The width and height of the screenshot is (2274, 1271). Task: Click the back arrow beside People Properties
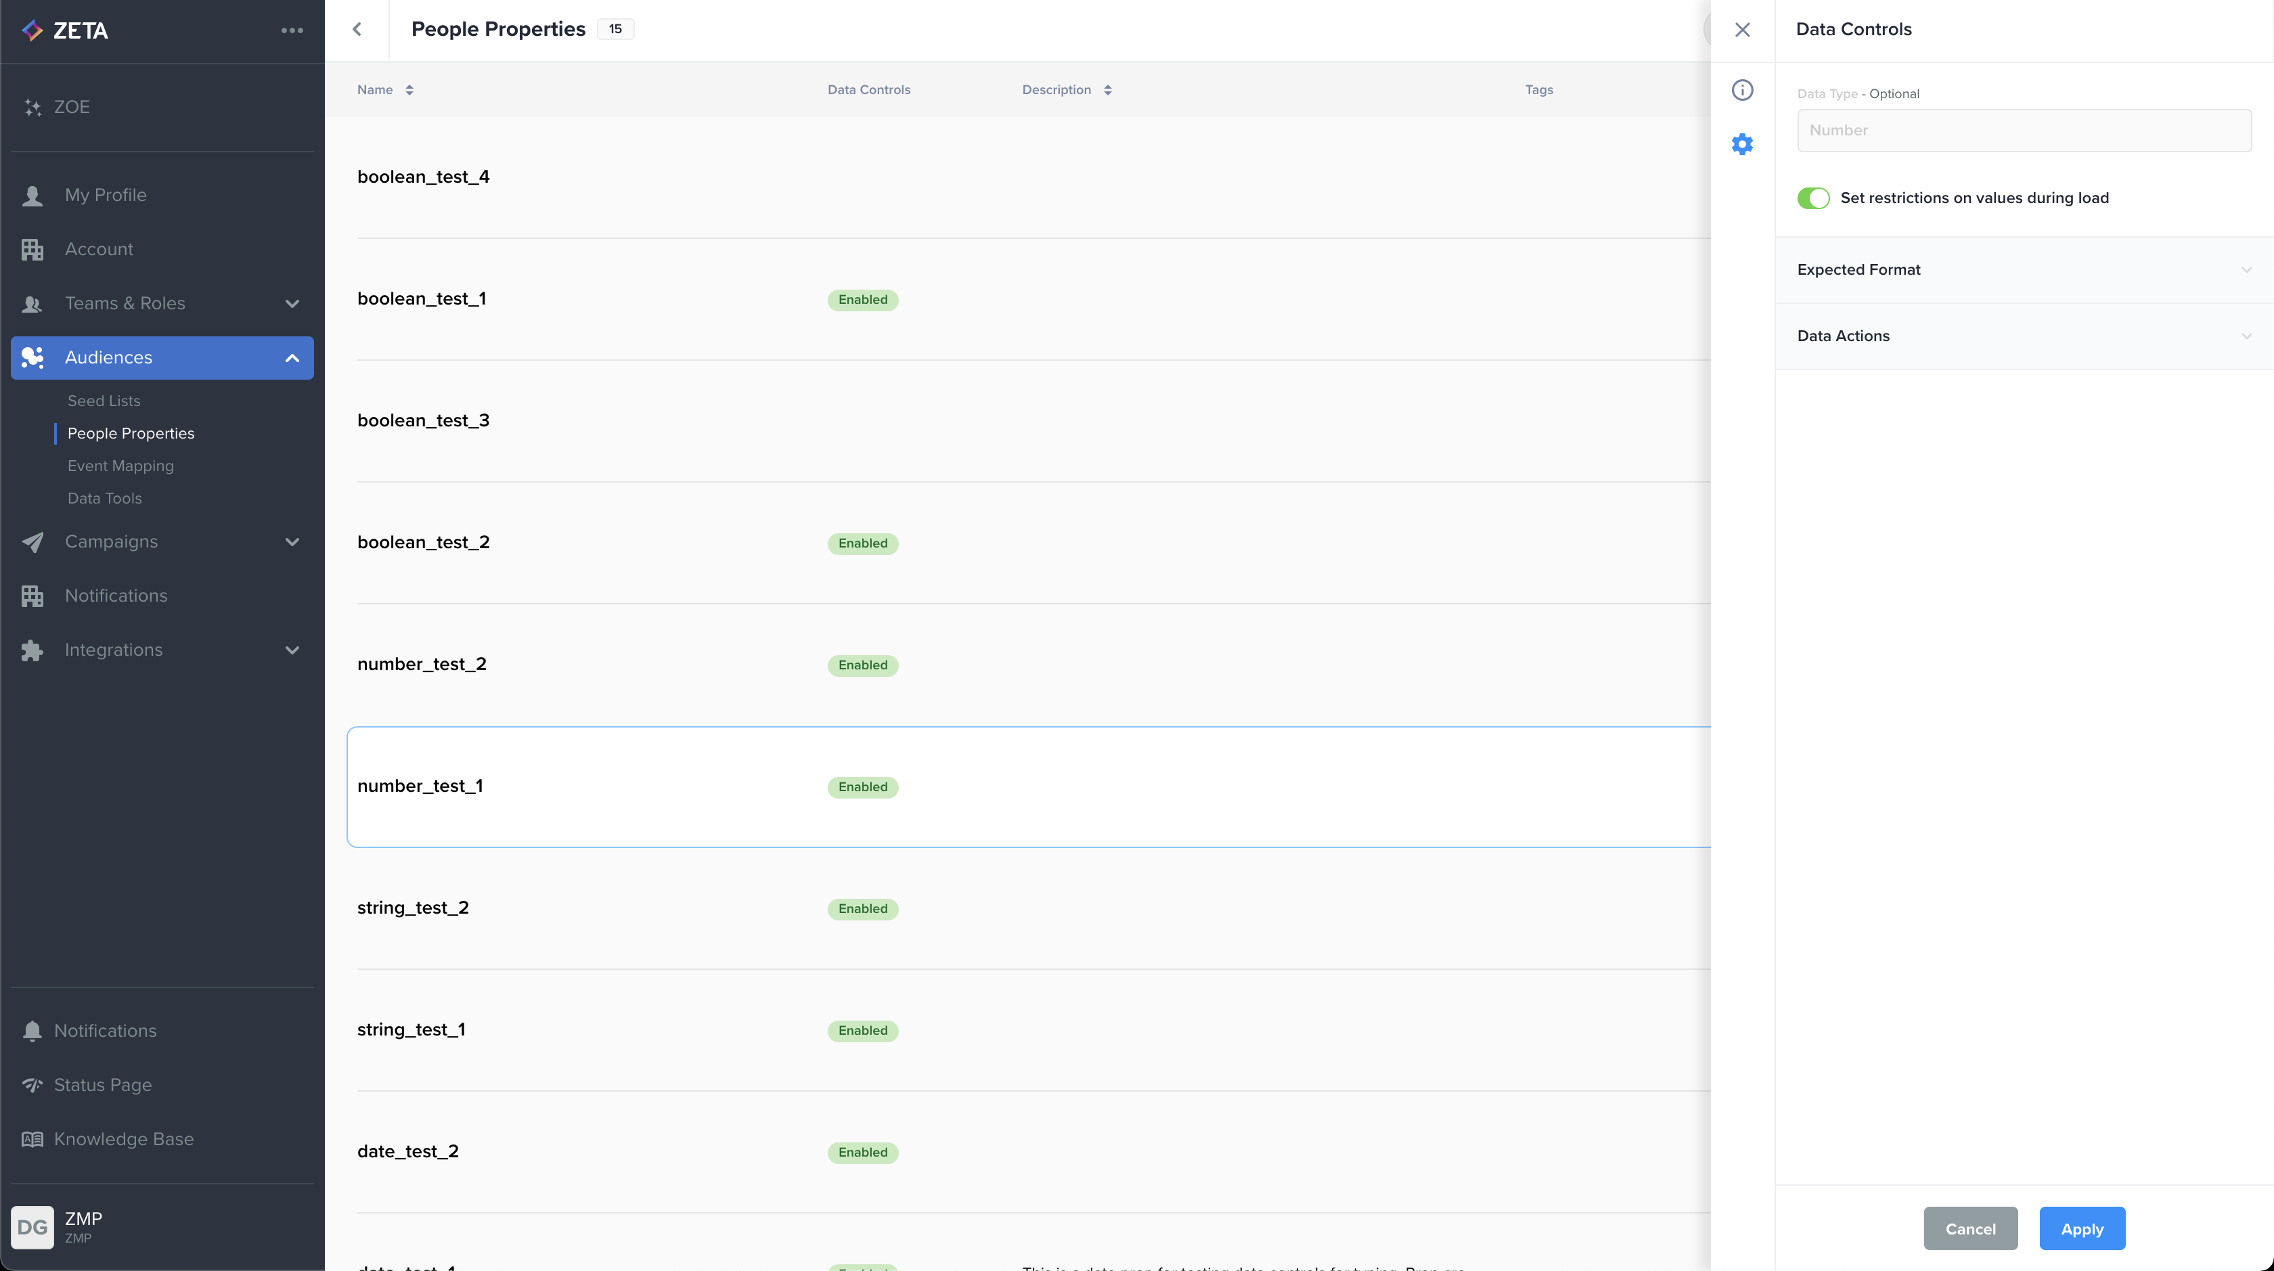(357, 29)
